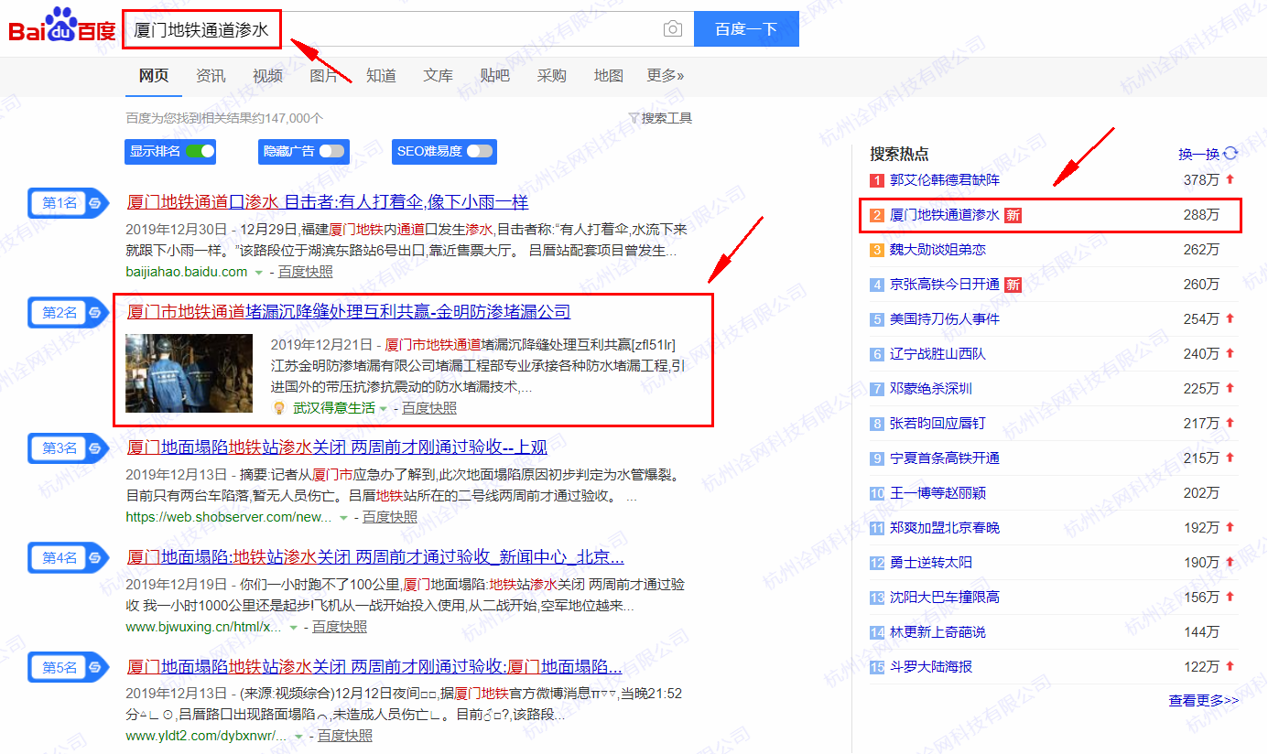Open 百度快照 for the web.shobserver.com result
Screen dimensions: 1268x754
[x=390, y=518]
